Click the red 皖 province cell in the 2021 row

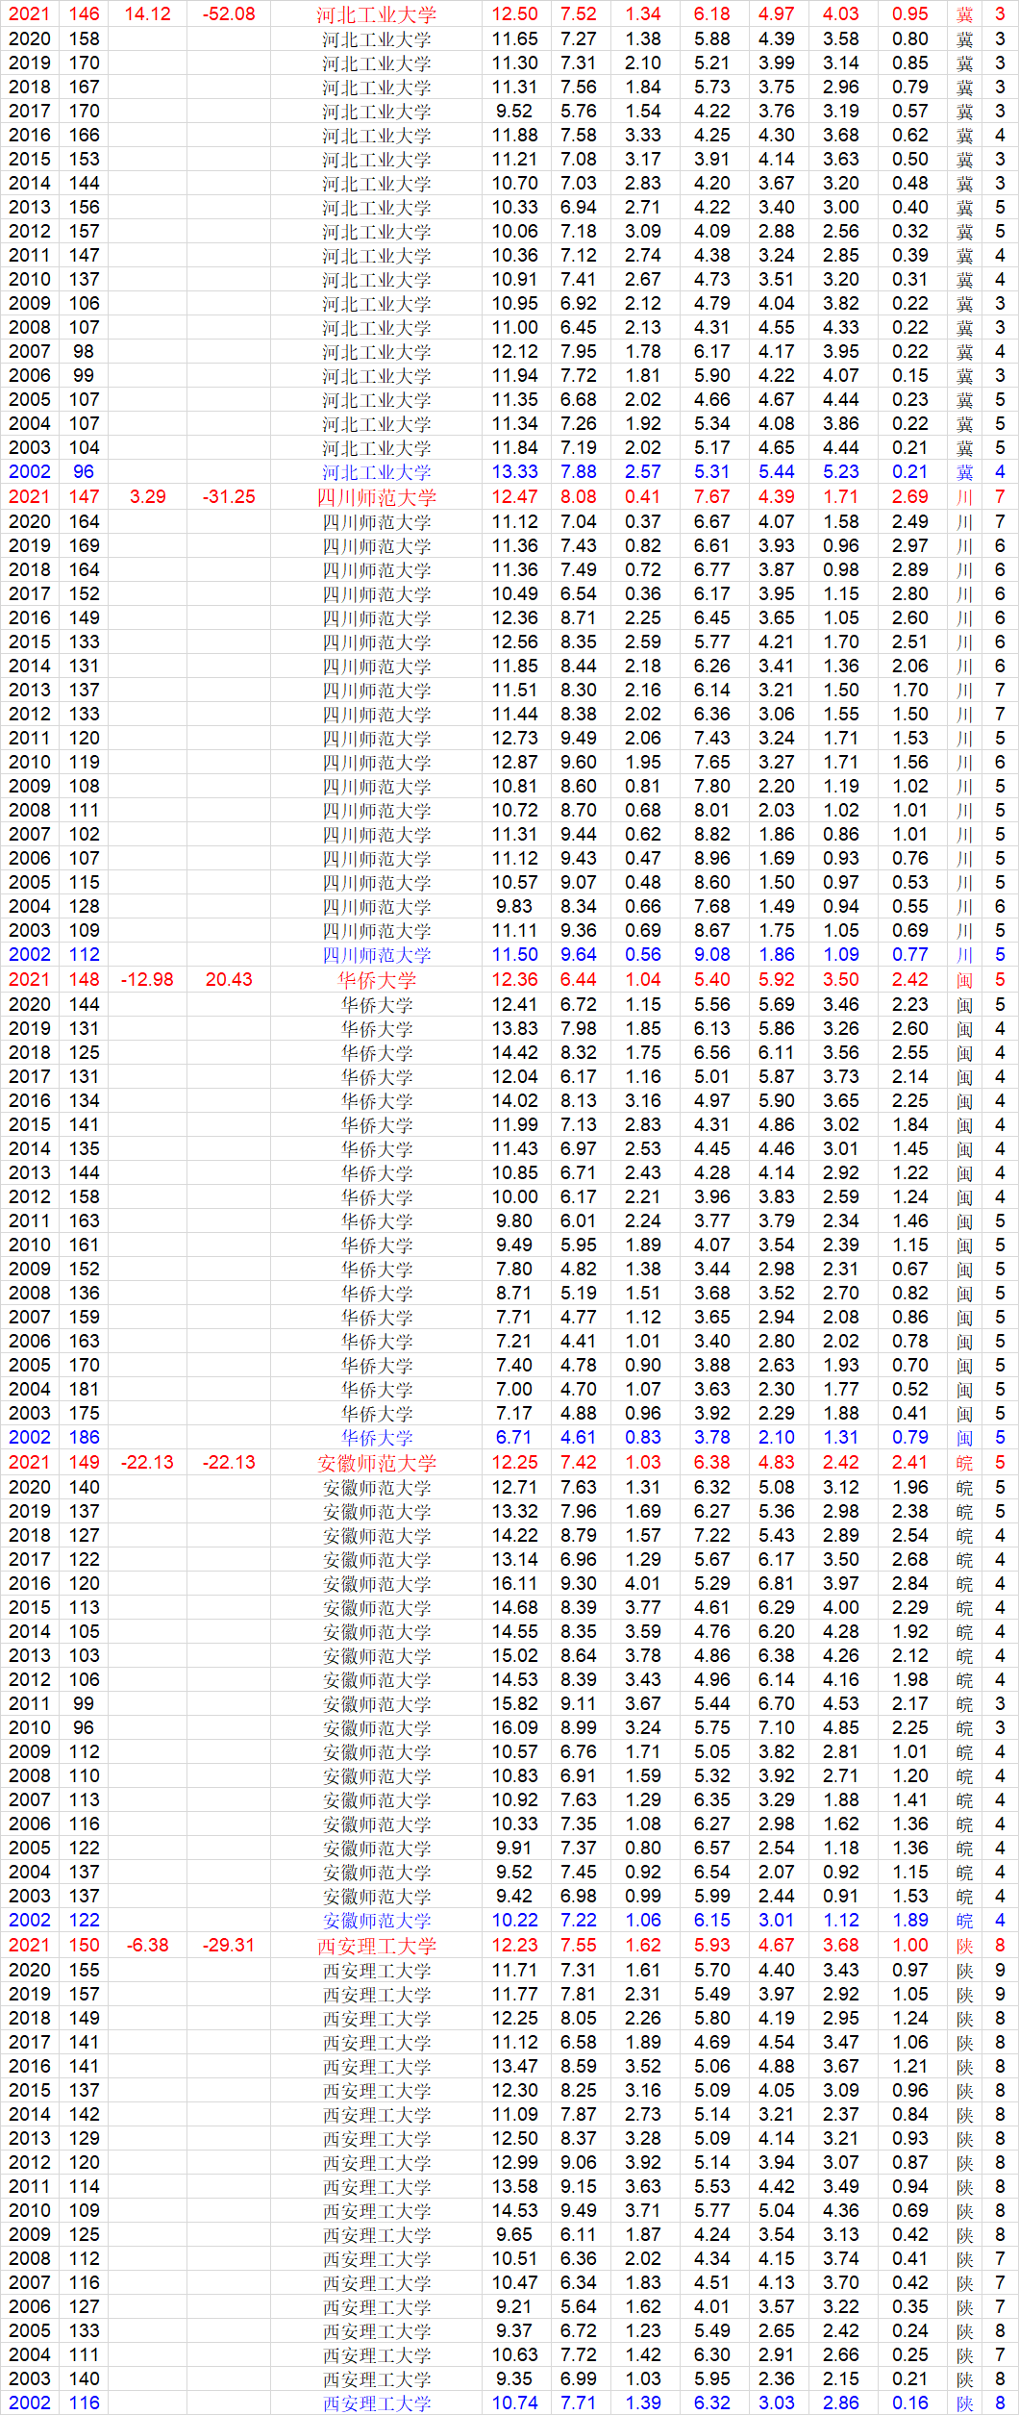(964, 1463)
